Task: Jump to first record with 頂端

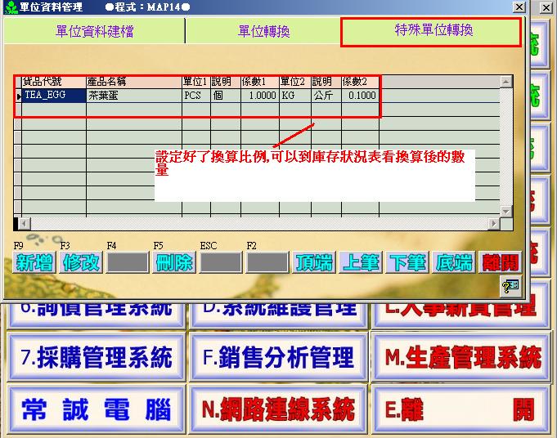Action: 314,262
